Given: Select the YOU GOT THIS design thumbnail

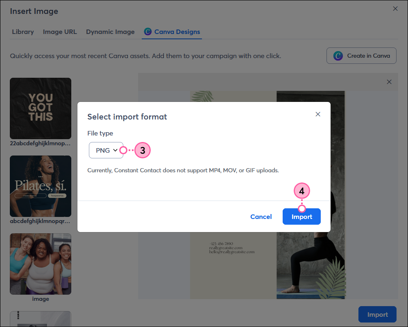Looking at the screenshot, I should click(40, 108).
